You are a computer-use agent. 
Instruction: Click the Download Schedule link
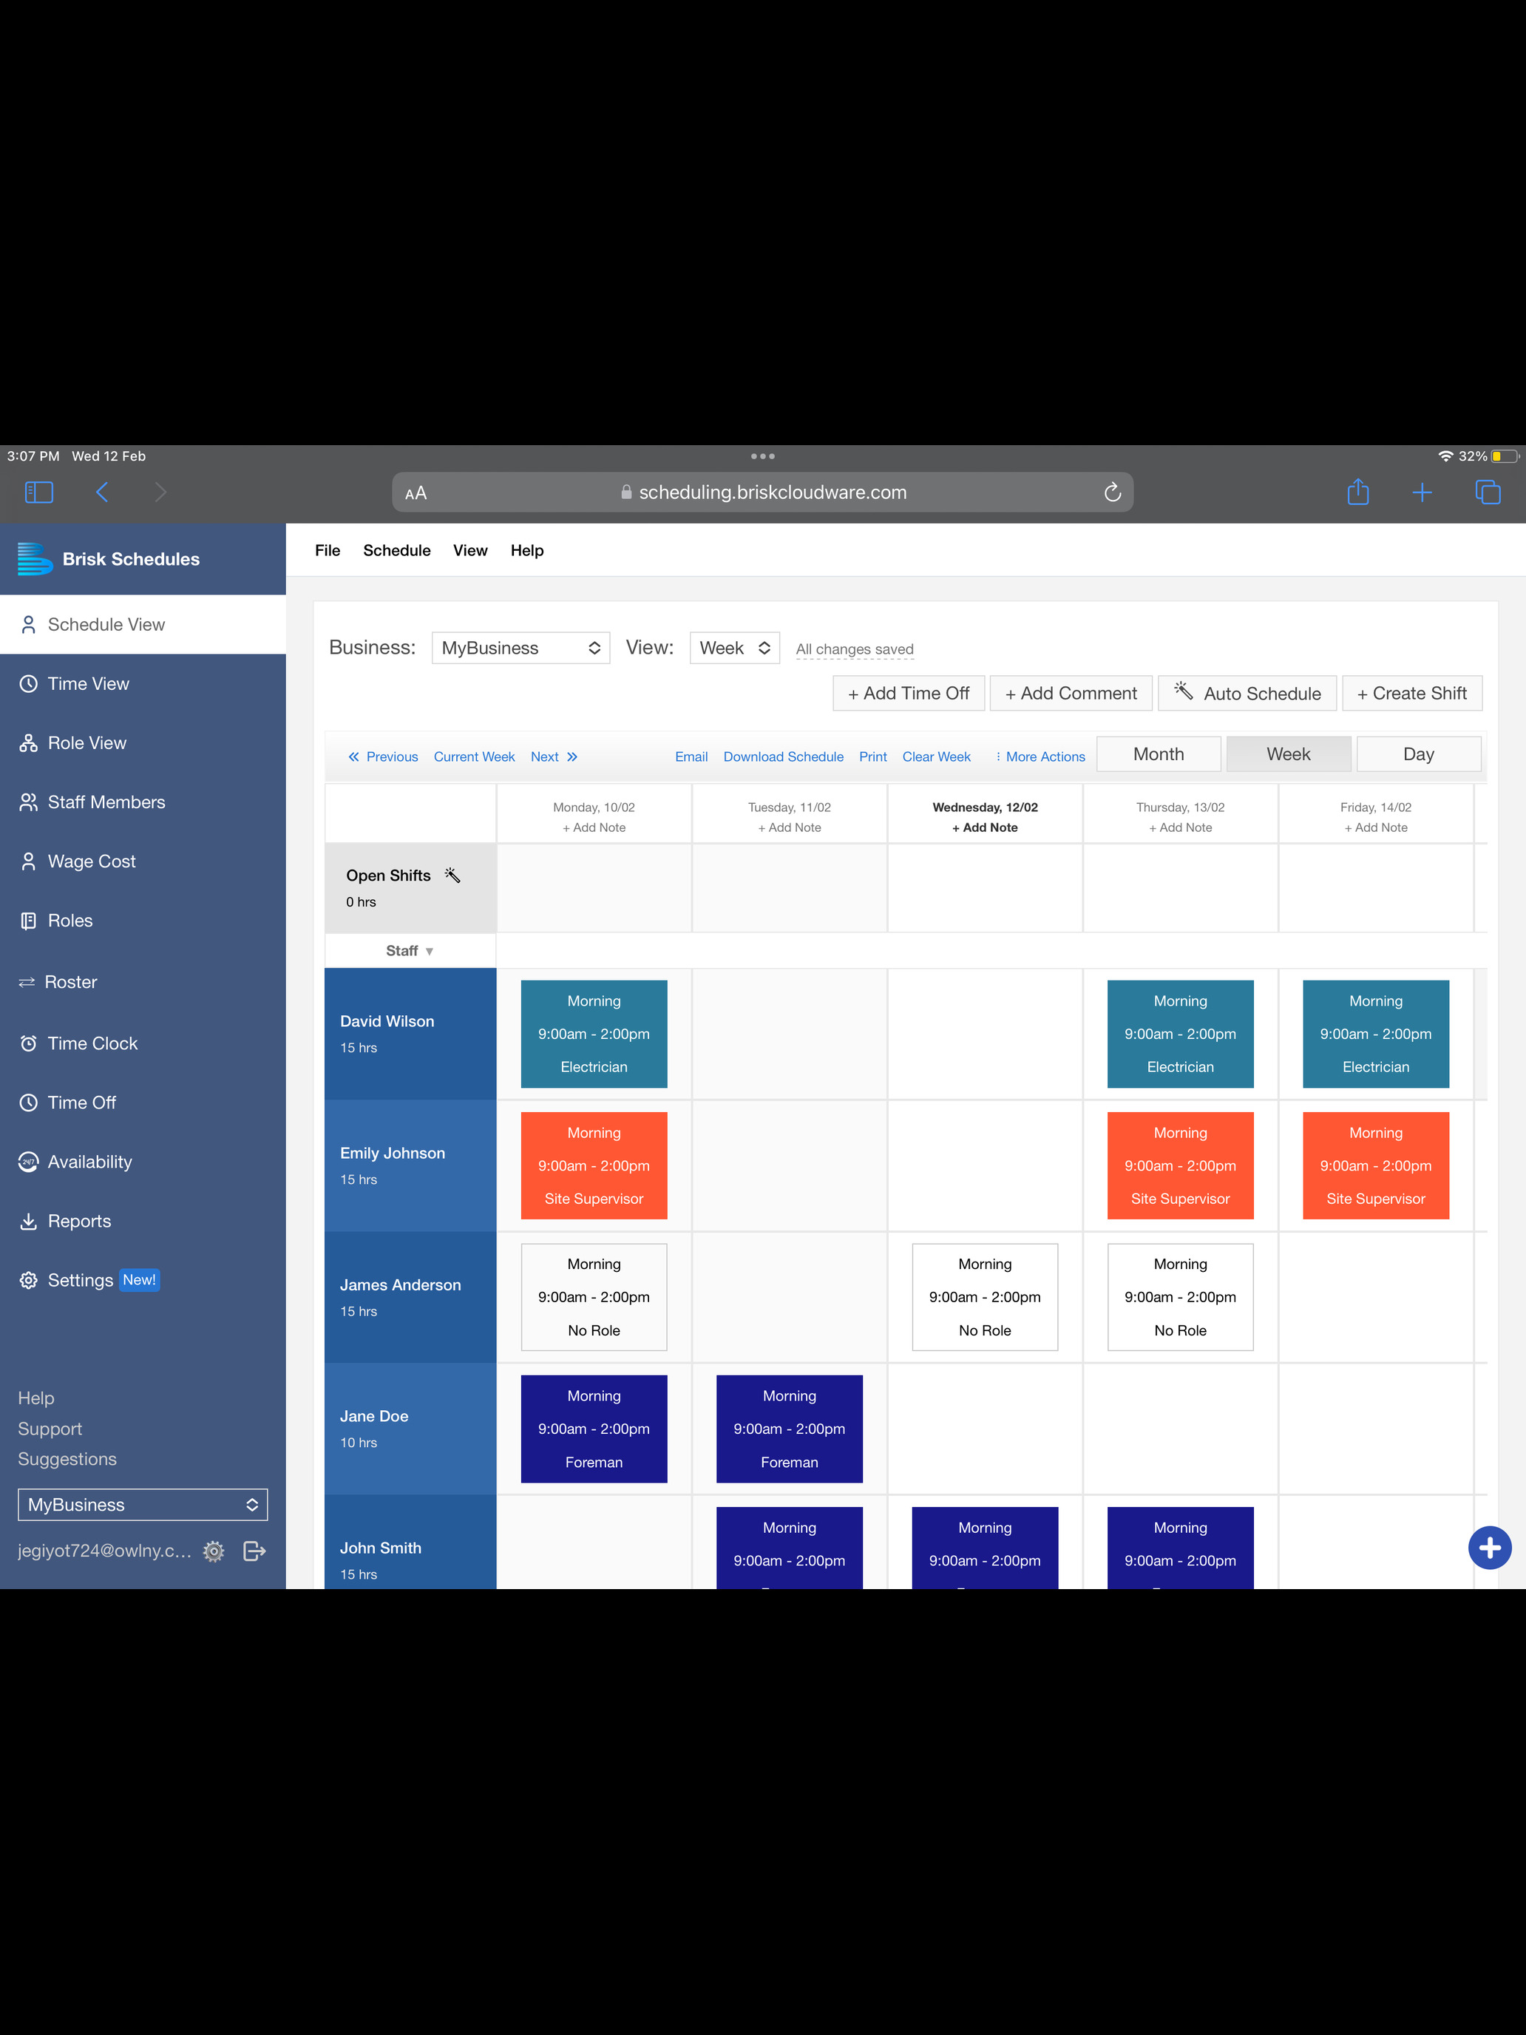click(x=783, y=756)
